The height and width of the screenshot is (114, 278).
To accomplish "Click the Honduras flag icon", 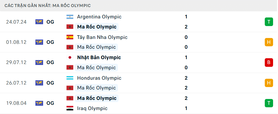I will [x=70, y=78].
